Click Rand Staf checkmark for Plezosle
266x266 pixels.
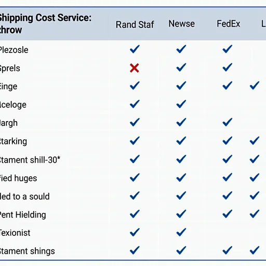135,49
